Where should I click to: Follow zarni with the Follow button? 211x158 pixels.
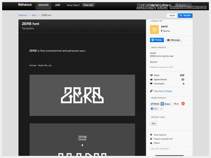(157, 40)
